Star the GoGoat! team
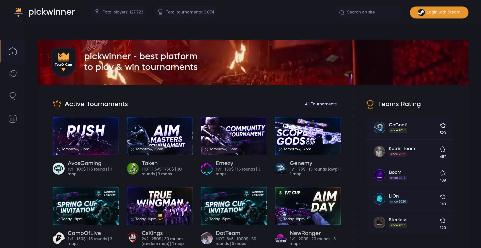Viewport: 481px width, 248px height. (x=443, y=125)
